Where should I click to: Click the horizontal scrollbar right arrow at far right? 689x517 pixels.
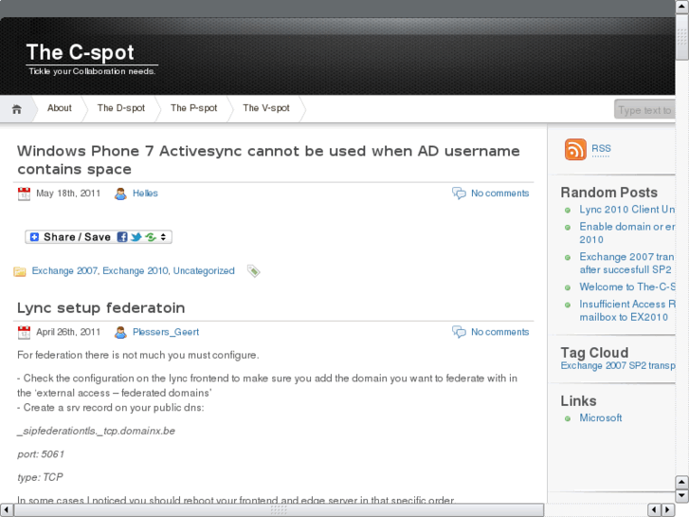point(668,510)
